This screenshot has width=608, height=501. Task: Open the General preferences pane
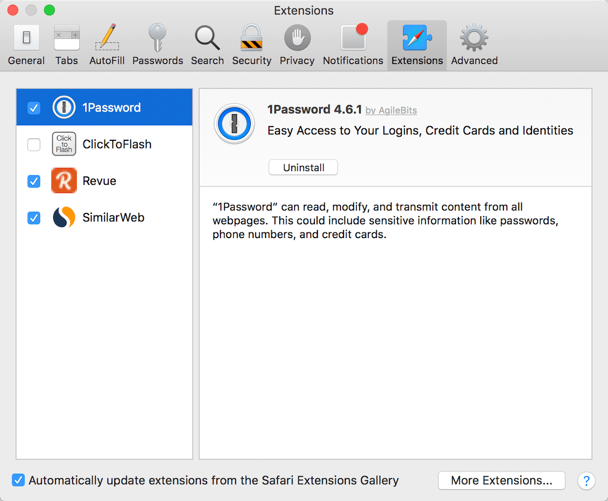point(26,46)
